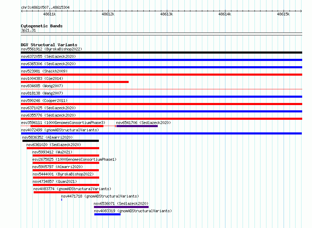The width and height of the screenshot is (312, 228).
Task: Click the 48611k ruler tick label
Action: pos(49,14)
